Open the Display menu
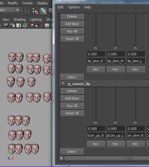Screen dimensions: 149x167 click(x=43, y=3)
